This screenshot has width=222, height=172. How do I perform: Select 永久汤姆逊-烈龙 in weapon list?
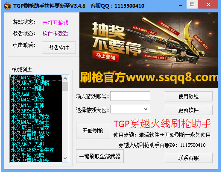point(36,116)
